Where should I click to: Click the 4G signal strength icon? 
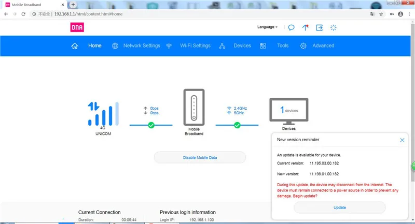(x=103, y=113)
